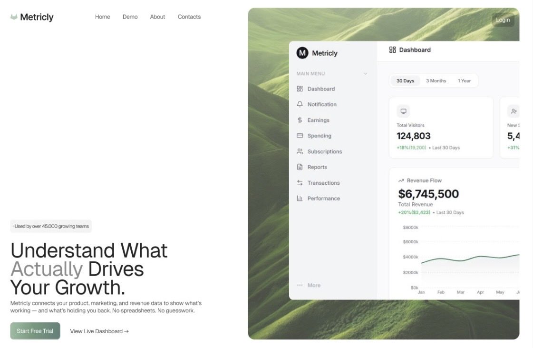Image resolution: width=533 pixels, height=348 pixels.
Task: Open the Demo nav link
Action: click(x=130, y=17)
